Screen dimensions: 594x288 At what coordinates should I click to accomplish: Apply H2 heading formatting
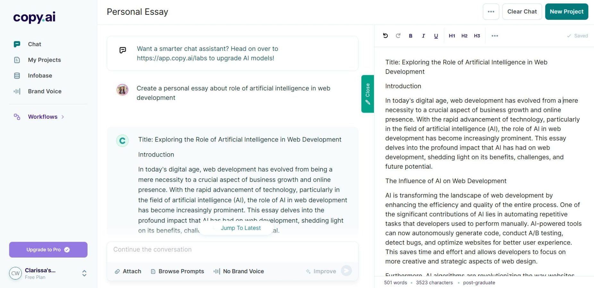point(464,36)
